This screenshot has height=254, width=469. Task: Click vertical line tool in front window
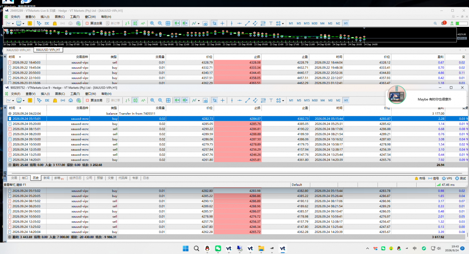click(231, 100)
